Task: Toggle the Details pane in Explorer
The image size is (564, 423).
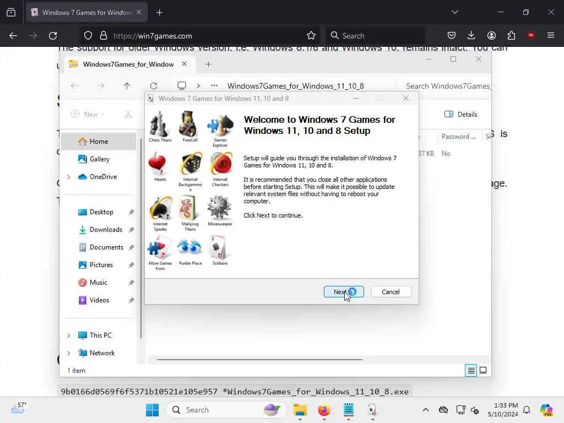Action: 461,115
